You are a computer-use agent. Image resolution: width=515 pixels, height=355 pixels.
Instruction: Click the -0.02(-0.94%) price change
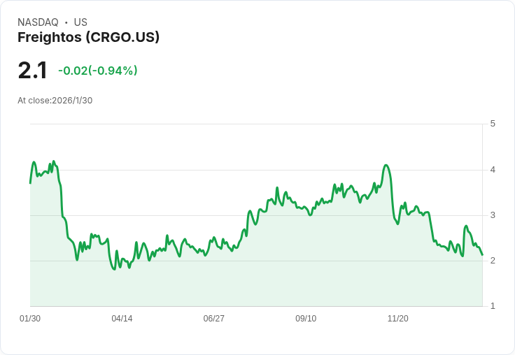pyautogui.click(x=97, y=71)
